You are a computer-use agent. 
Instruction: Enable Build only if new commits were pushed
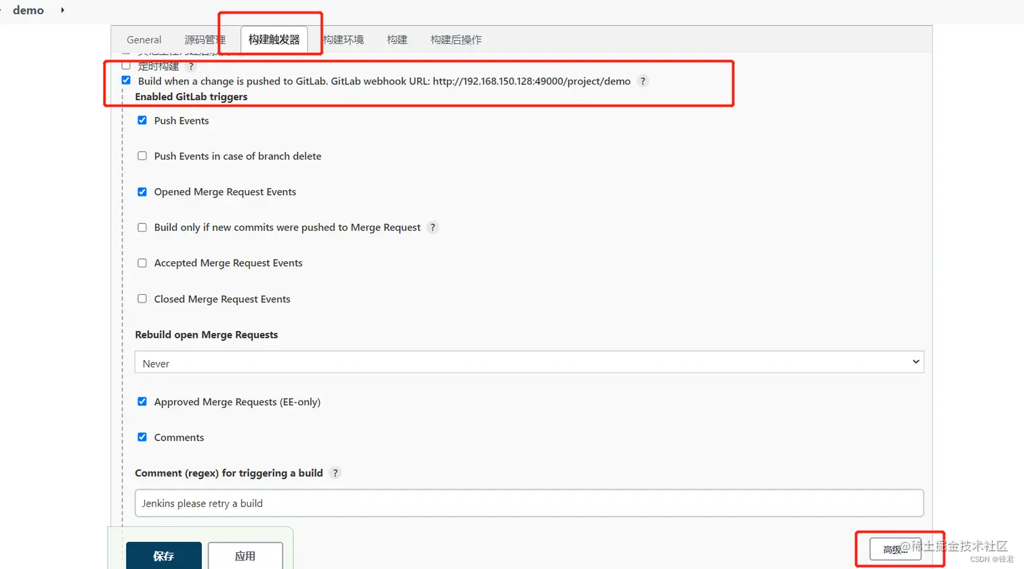pos(142,227)
